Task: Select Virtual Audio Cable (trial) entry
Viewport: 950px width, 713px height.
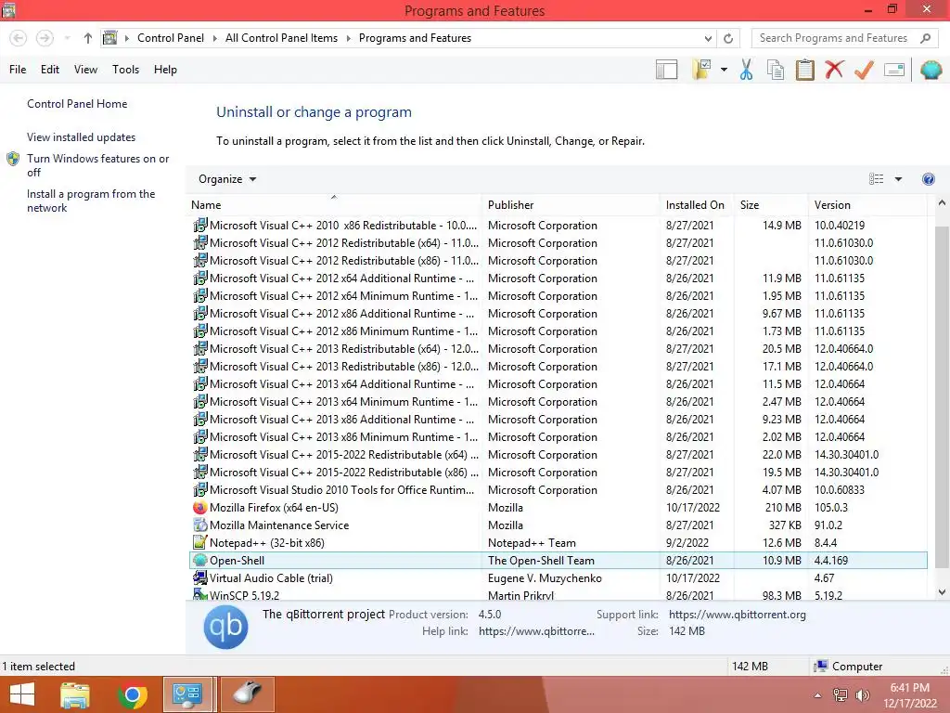Action: click(558, 578)
